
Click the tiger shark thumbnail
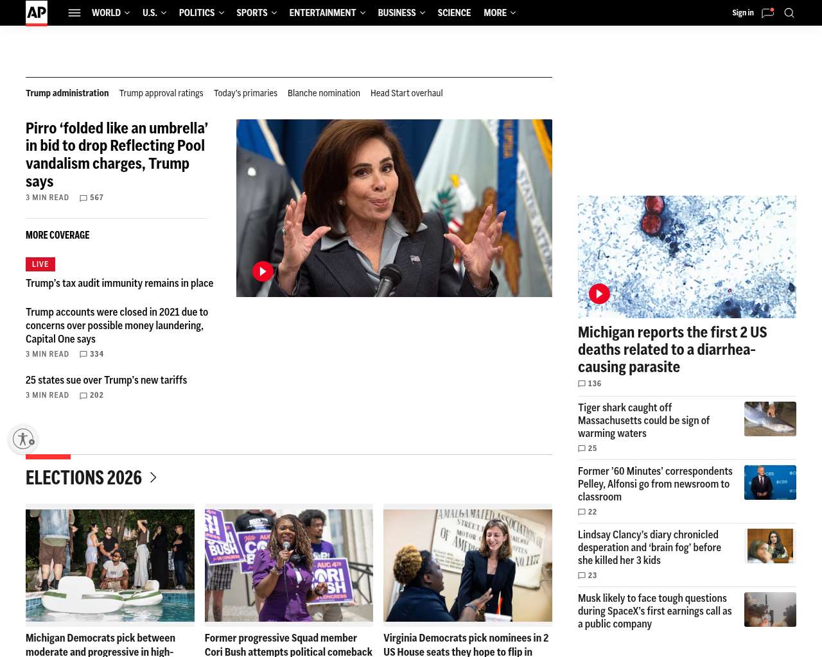pos(770,419)
